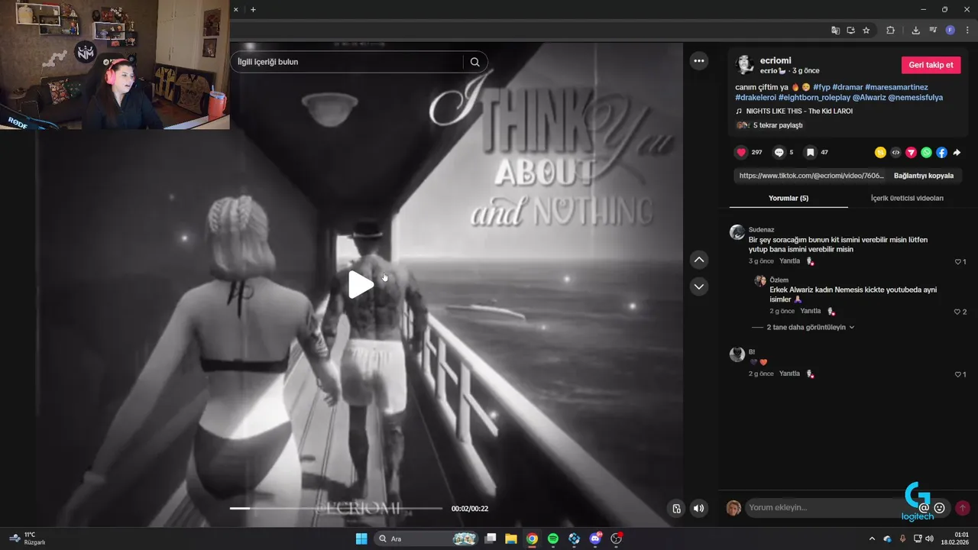Open comments via the speech bubble icon
Viewport: 978px width, 550px height.
779,153
